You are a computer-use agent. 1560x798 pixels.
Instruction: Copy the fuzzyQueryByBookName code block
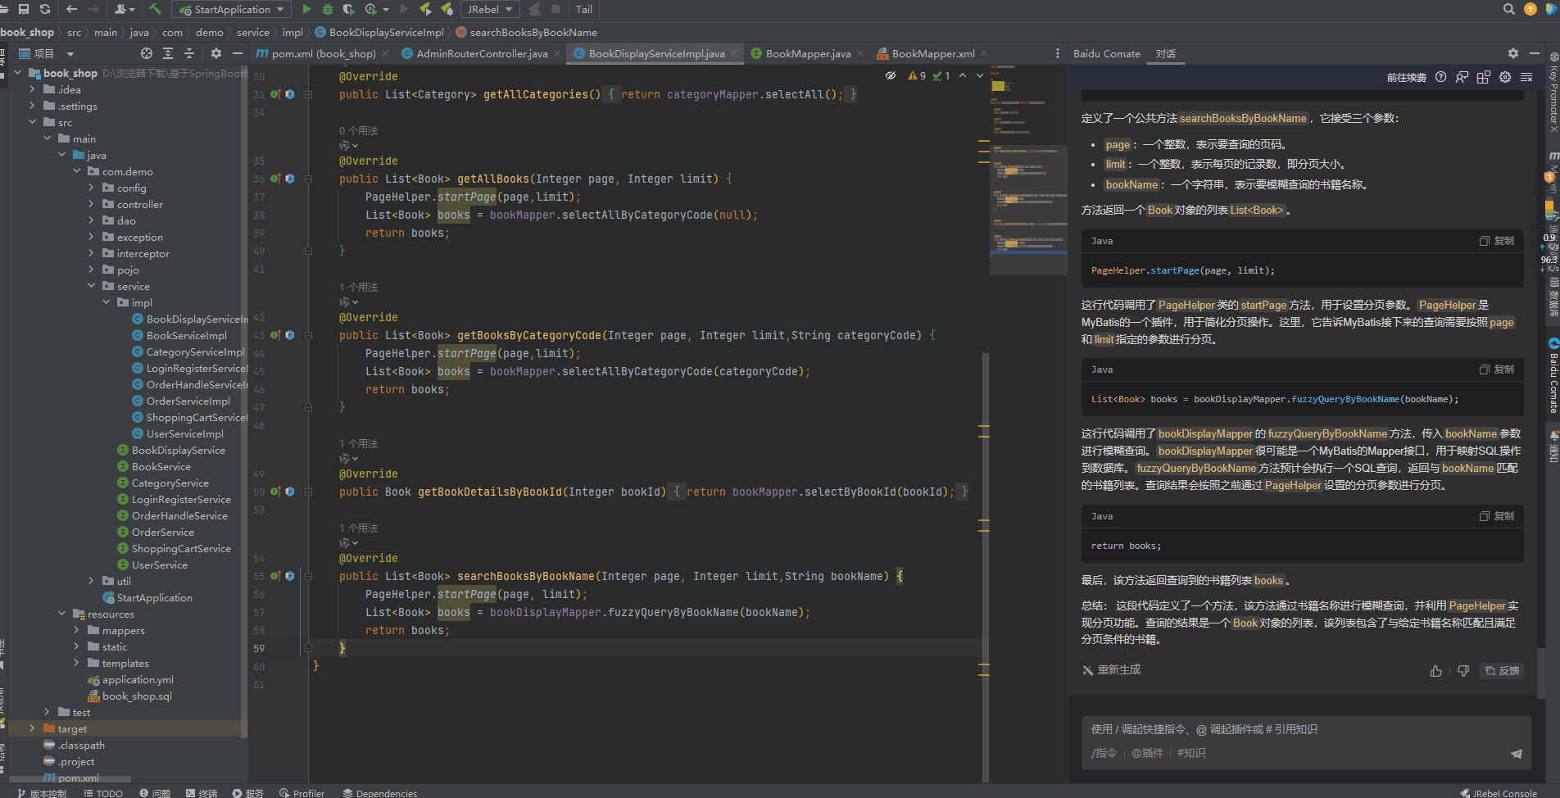(x=1497, y=370)
